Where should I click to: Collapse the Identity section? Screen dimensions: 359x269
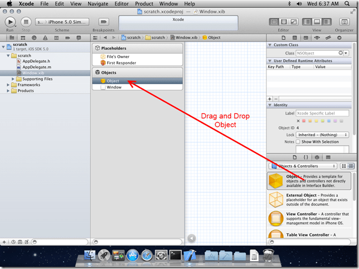pyautogui.click(x=270, y=105)
